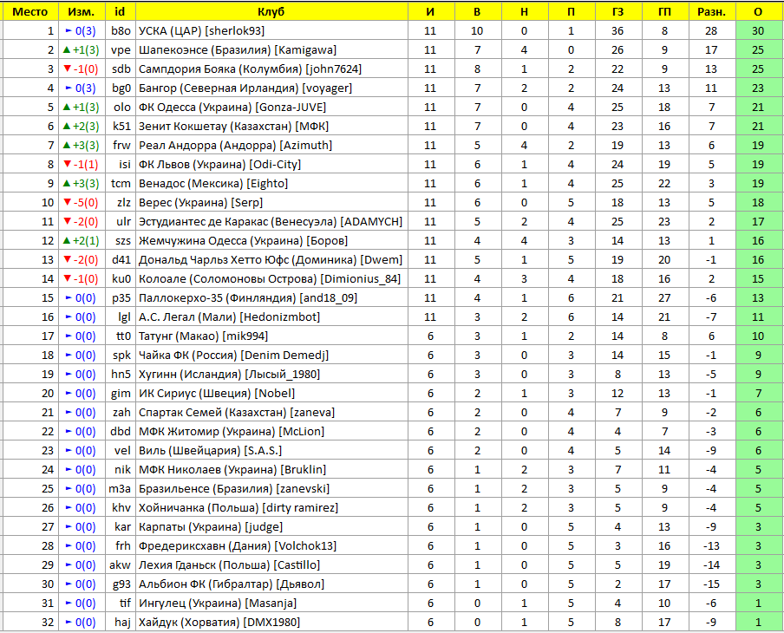This screenshot has width=784, height=633.
Task: Select club 'А.С. Легал (Мали) [Hedonizmbot]'
Action: (x=230, y=317)
